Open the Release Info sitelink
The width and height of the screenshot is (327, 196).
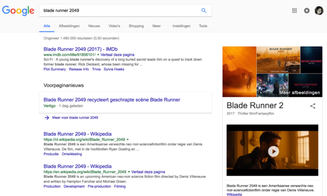tap(79, 69)
